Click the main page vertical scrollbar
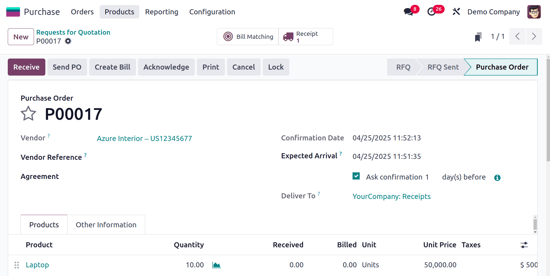 [x=548, y=111]
